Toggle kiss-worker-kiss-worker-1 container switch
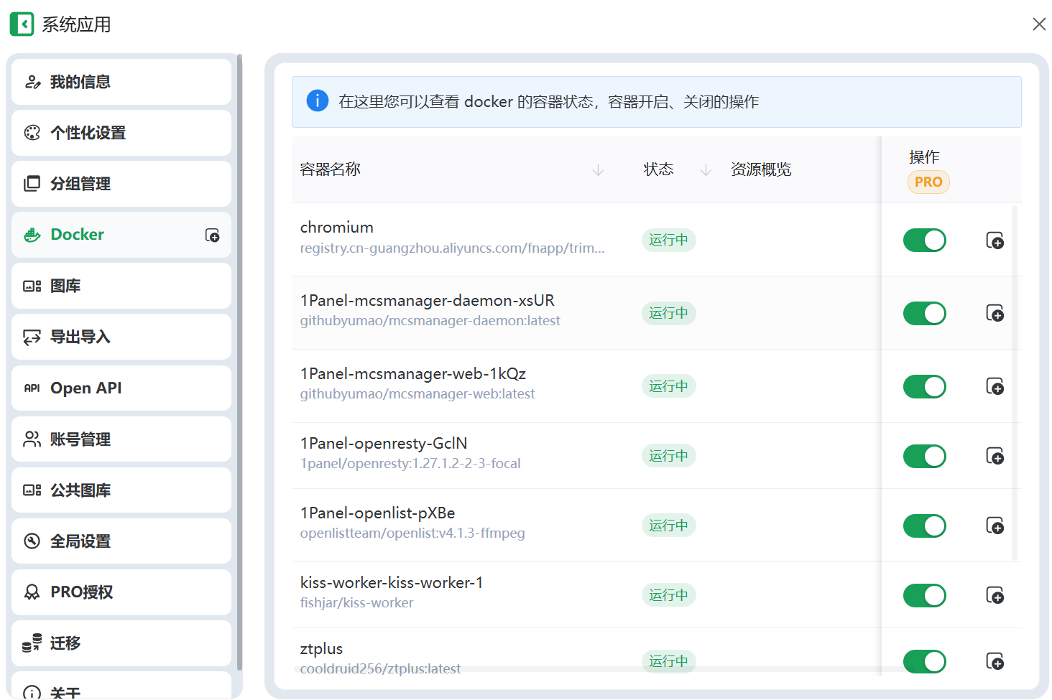 [925, 596]
